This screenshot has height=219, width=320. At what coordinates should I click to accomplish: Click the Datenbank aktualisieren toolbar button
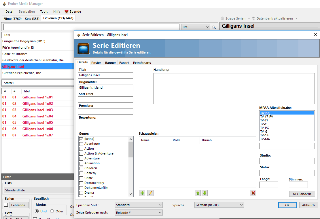coord(272,18)
